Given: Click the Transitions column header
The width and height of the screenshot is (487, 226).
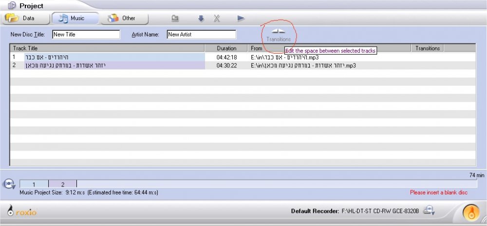Looking at the screenshot, I should coord(428,48).
